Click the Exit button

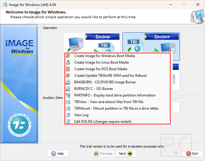(x=192, y=154)
